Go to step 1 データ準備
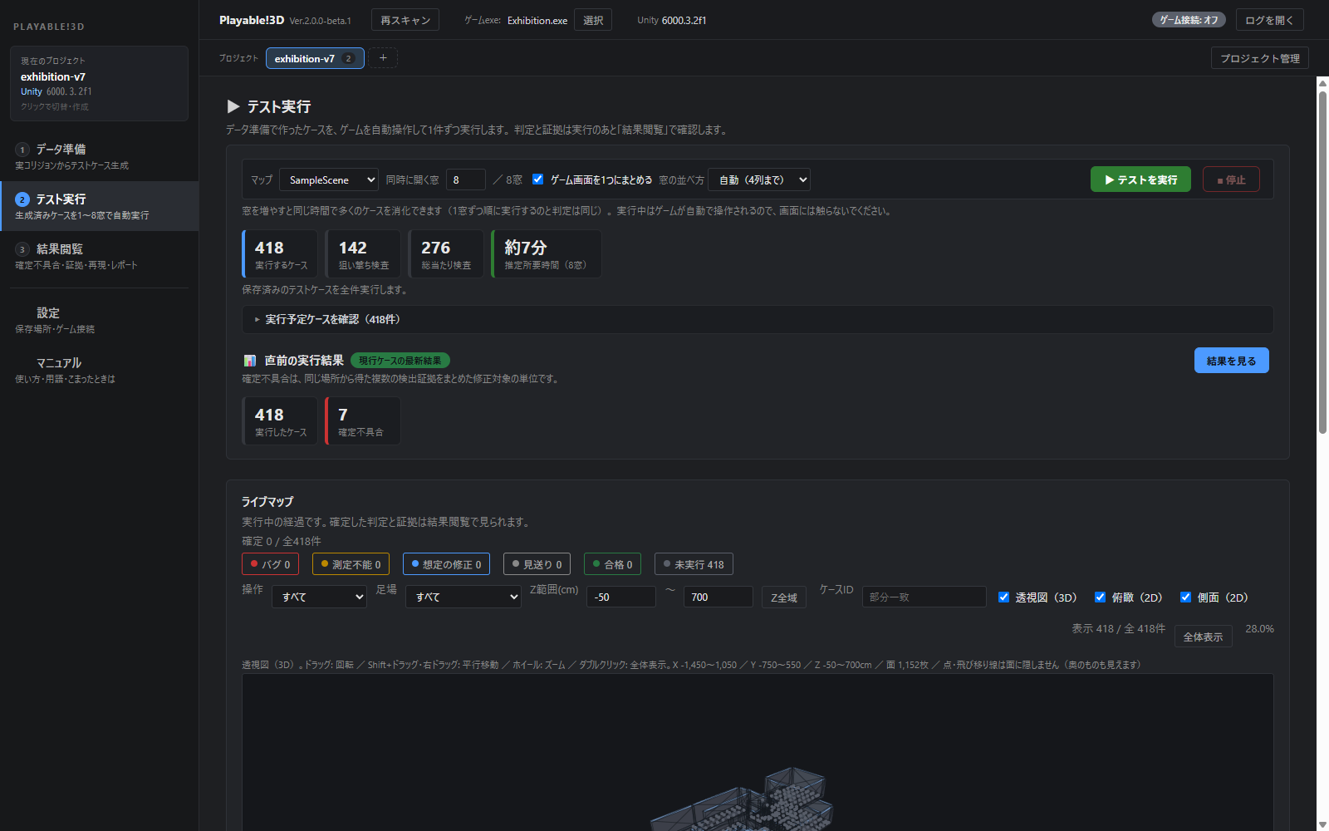 click(x=99, y=156)
